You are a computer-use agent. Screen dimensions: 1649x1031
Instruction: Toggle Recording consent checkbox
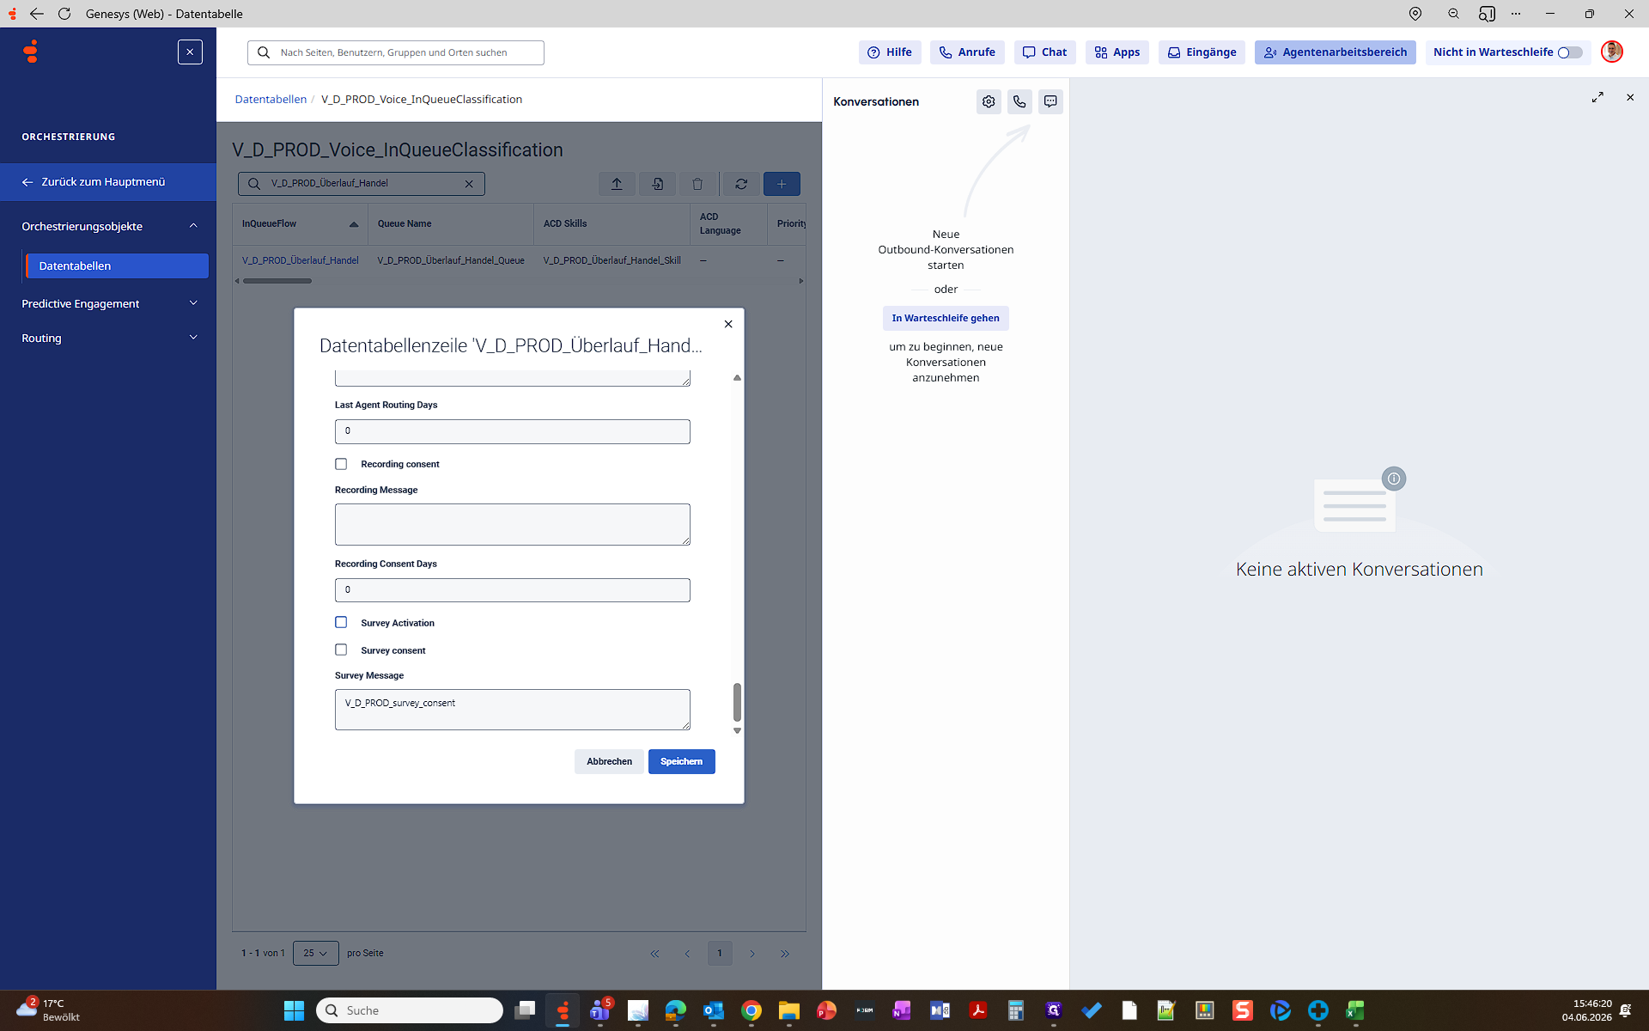point(341,464)
